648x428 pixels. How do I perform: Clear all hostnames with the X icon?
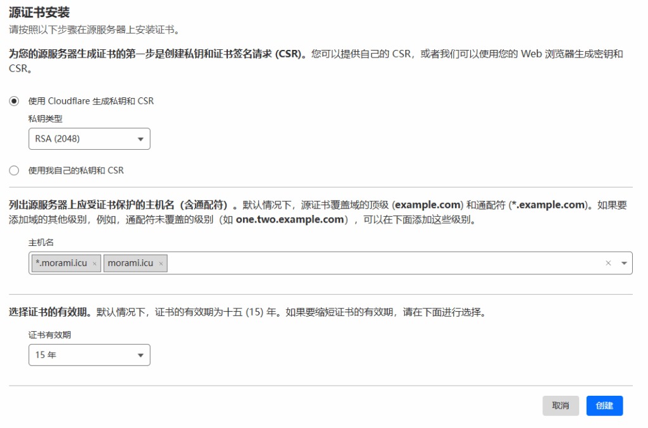608,263
